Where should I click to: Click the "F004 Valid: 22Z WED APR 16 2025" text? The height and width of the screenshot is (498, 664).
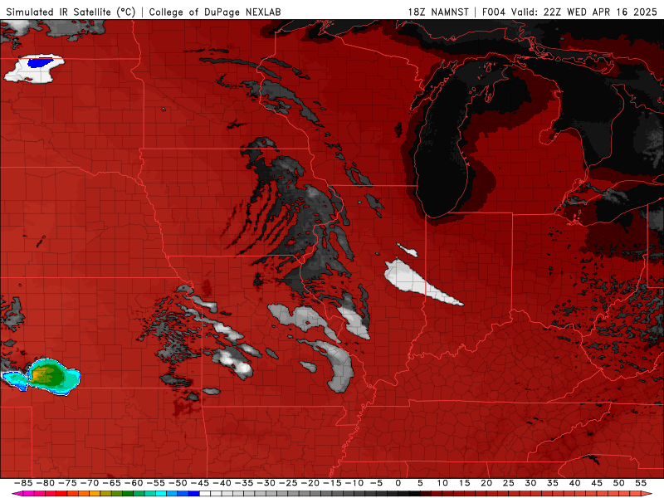pos(569,12)
